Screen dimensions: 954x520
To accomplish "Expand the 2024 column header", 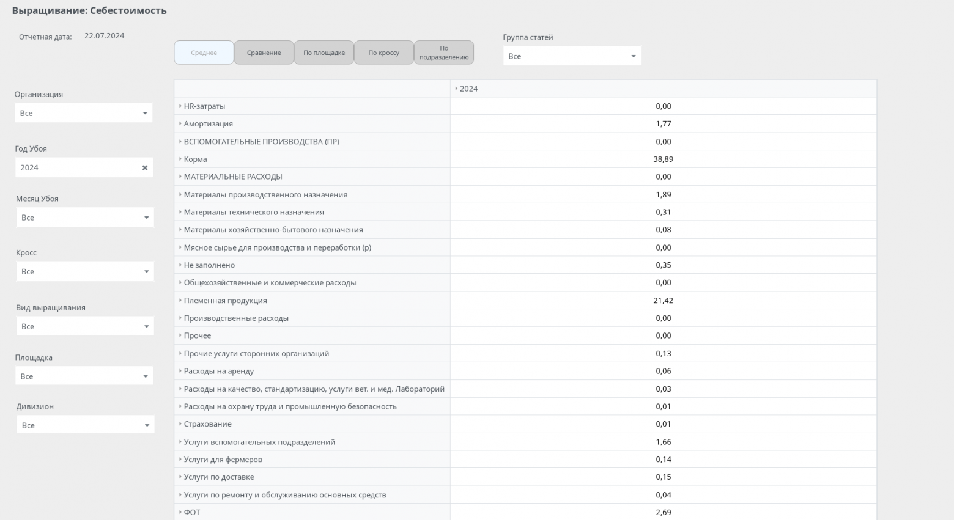I will tap(456, 89).
